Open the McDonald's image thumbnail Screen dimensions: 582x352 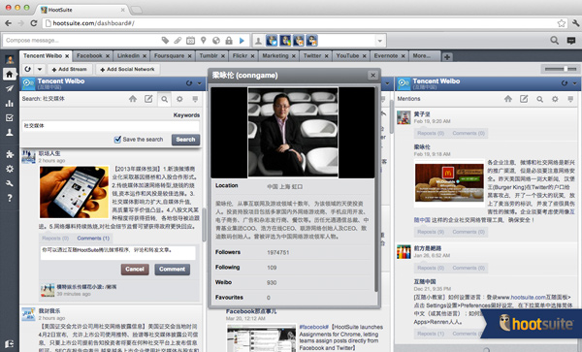tap(449, 183)
